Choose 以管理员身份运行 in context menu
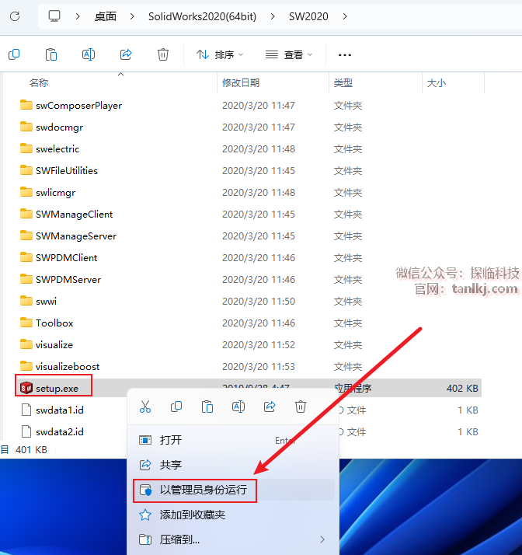The image size is (522, 555). point(234,490)
